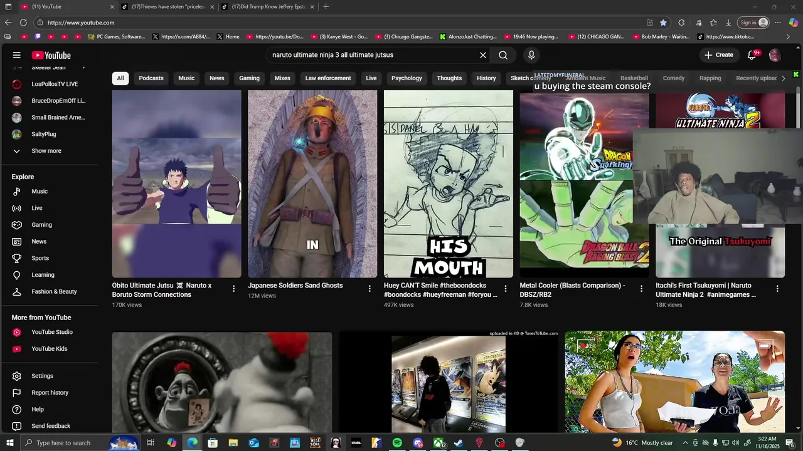
Task: Select the Gaming filter chip
Action: [x=249, y=78]
